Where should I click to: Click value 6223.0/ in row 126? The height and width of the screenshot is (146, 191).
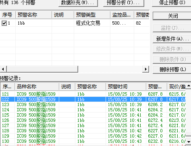[x=177, y=120]
